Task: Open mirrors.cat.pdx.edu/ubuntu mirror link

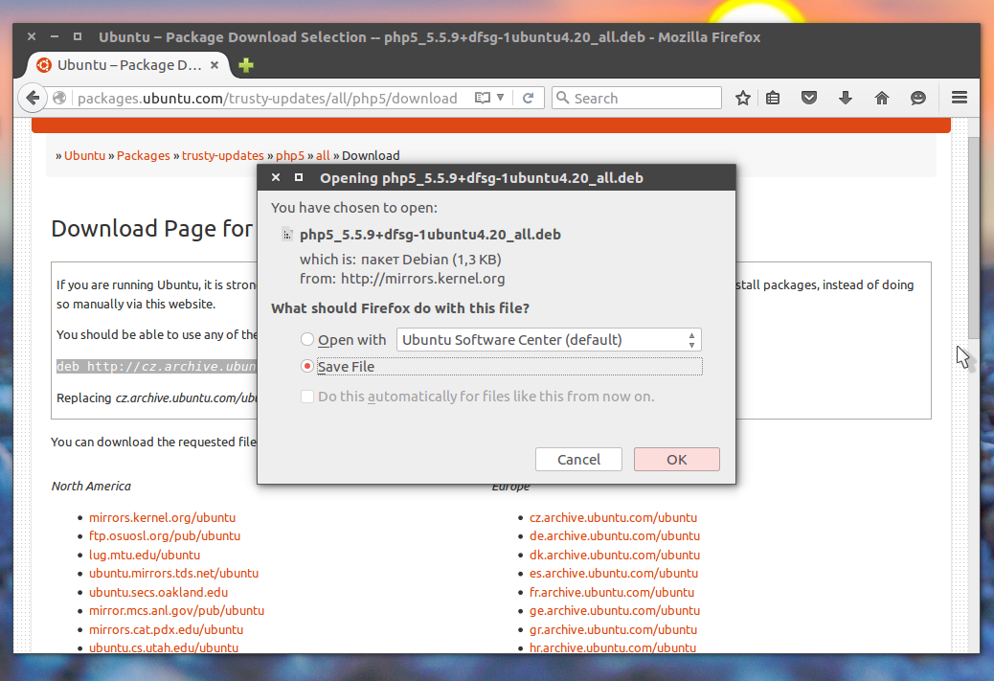Action: point(166,629)
